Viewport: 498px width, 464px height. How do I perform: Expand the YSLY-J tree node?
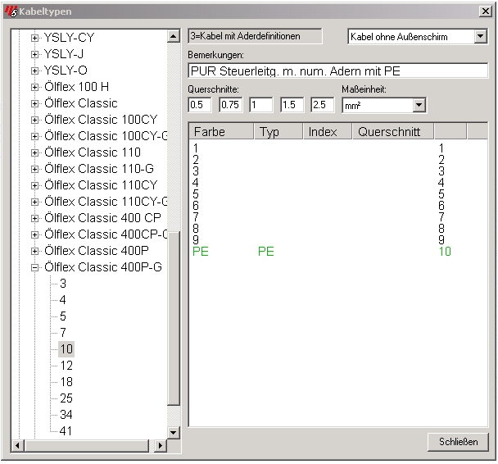pyautogui.click(x=34, y=55)
